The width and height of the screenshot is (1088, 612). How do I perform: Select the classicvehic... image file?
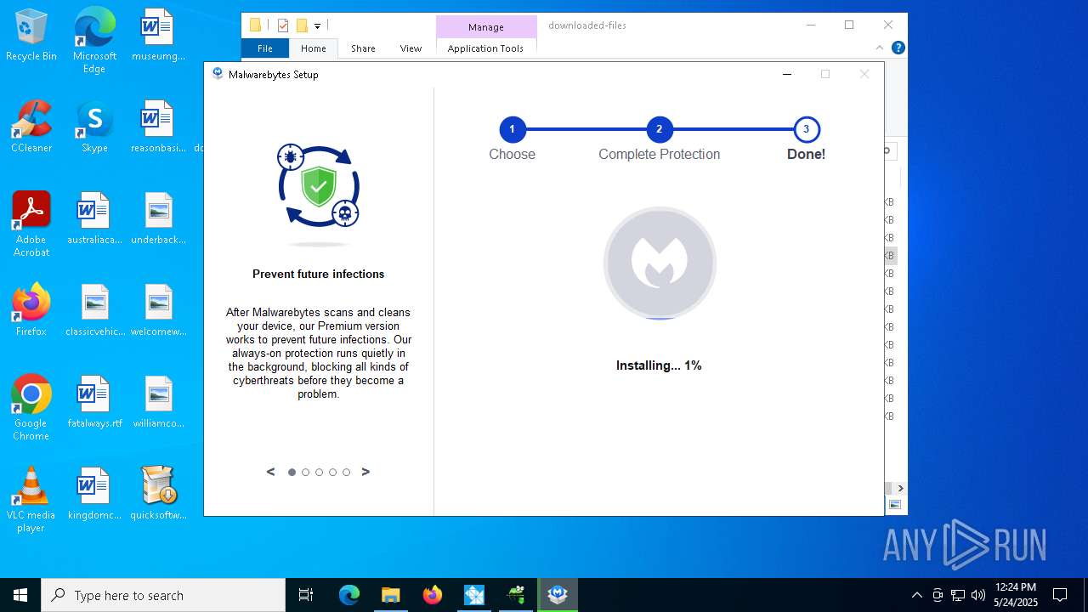pos(94,311)
